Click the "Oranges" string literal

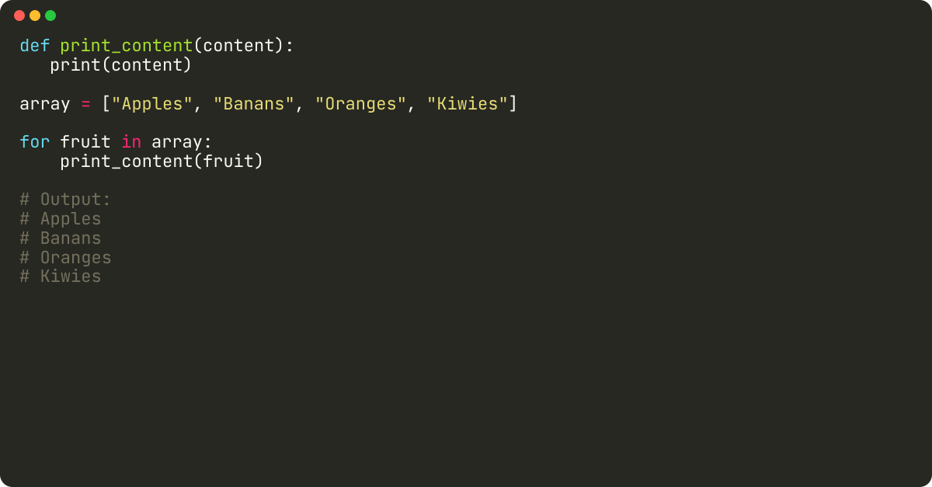tap(360, 104)
